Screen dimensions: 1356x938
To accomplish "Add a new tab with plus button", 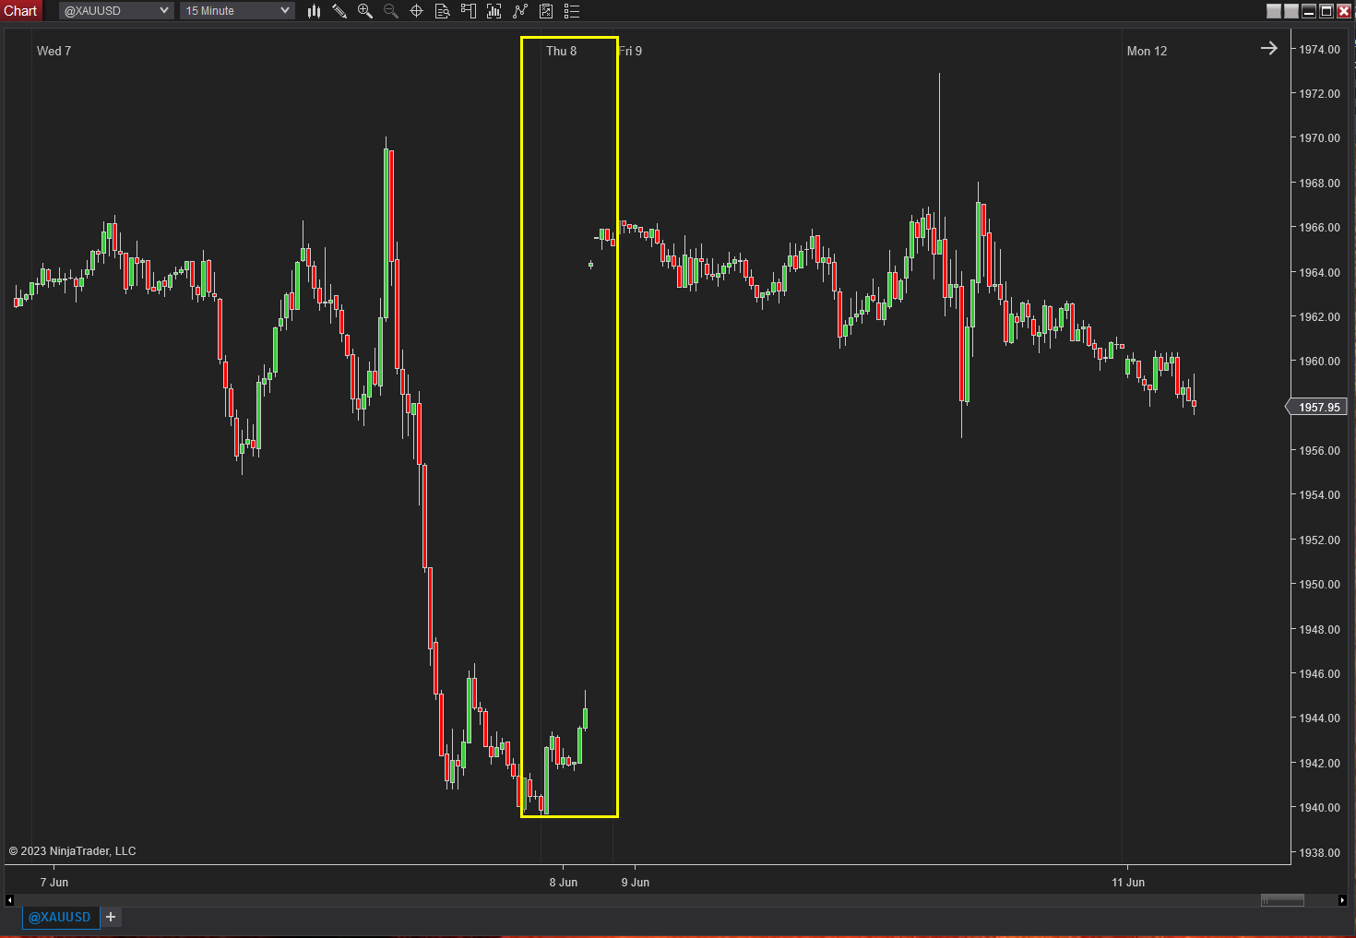I will [111, 917].
